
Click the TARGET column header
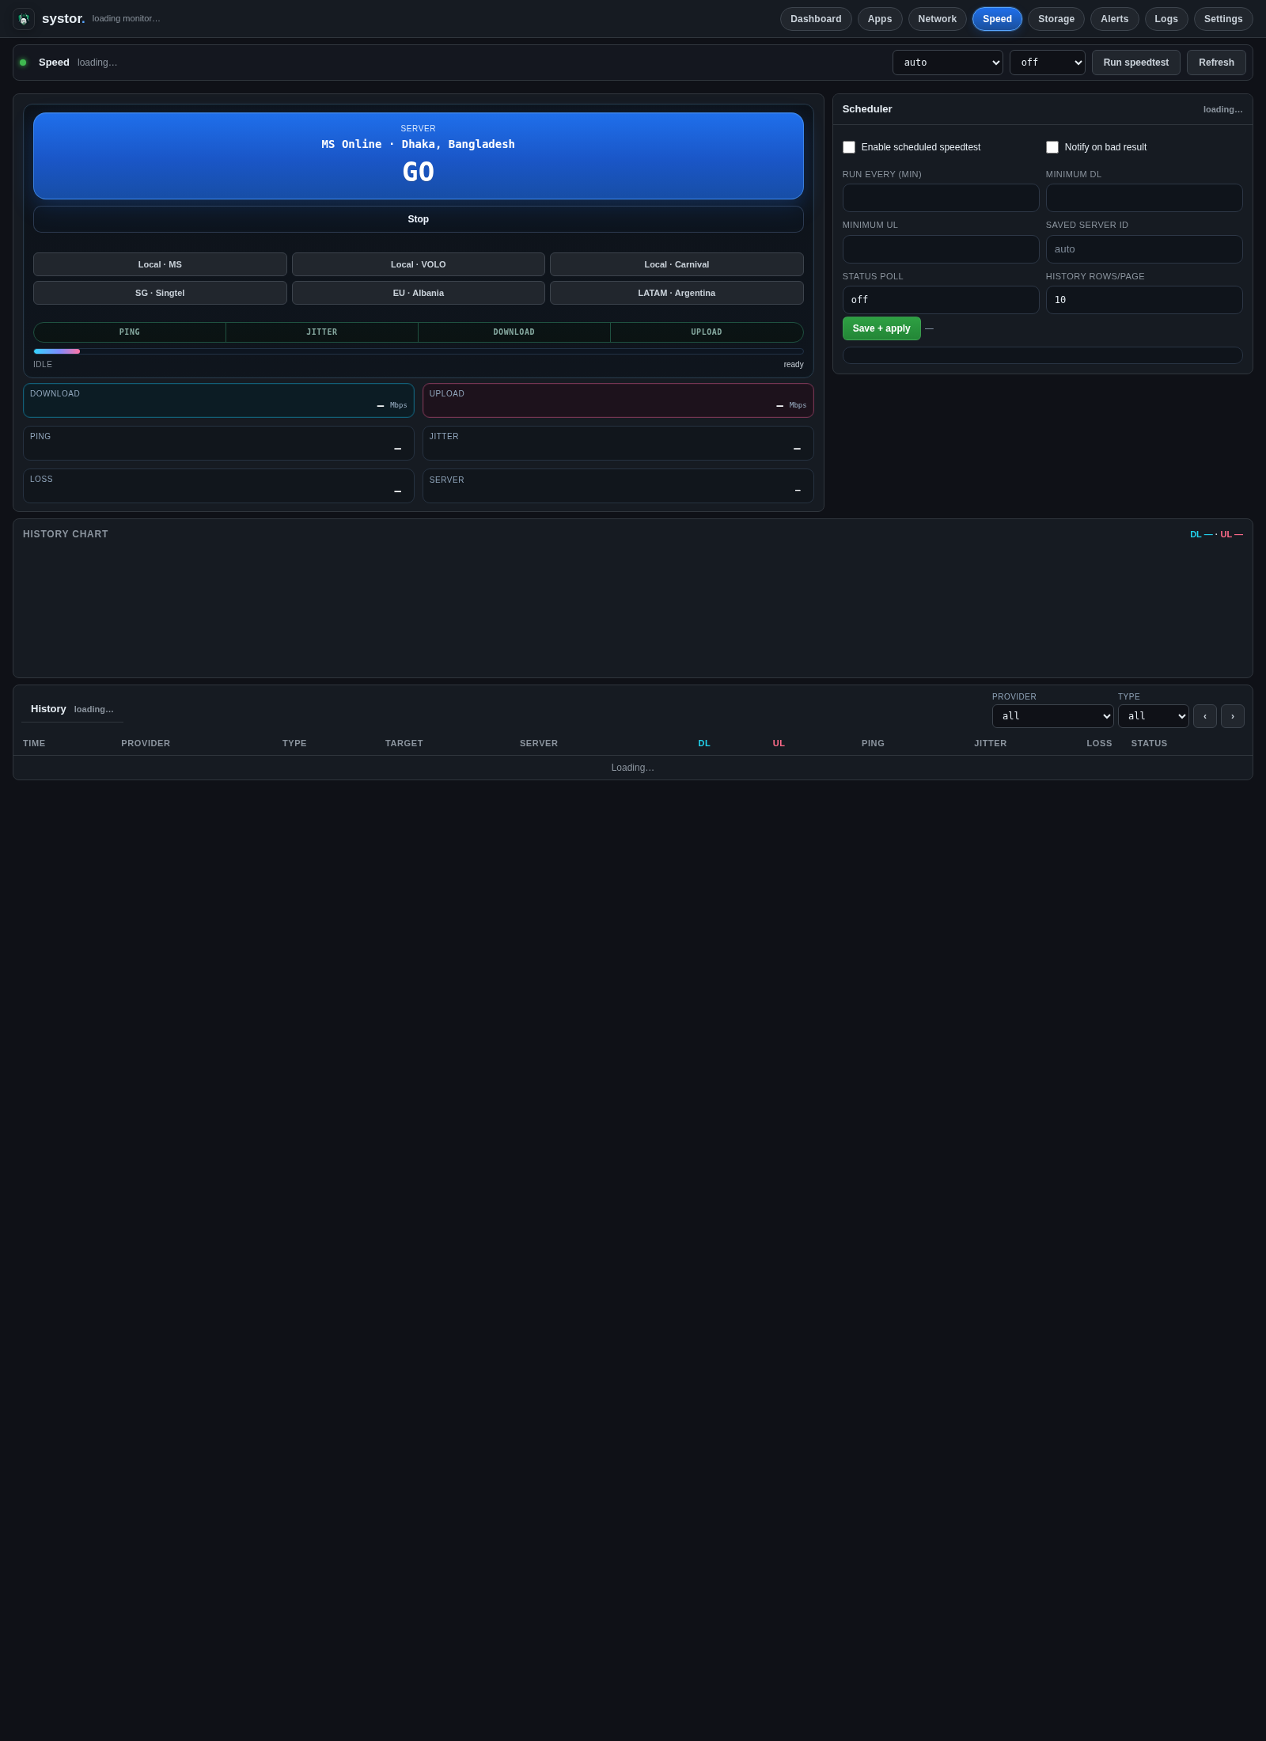click(404, 743)
